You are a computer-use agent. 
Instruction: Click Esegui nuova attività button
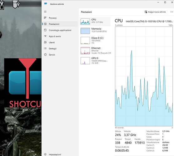(x=155, y=12)
